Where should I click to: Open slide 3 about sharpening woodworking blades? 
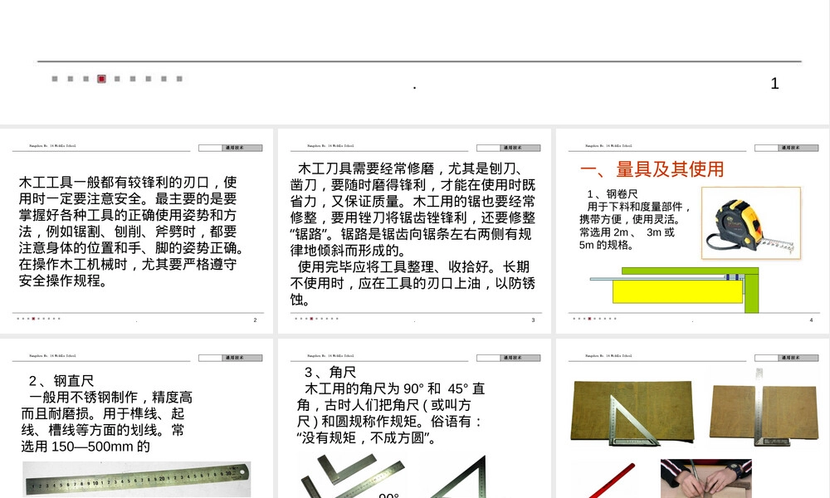414,231
